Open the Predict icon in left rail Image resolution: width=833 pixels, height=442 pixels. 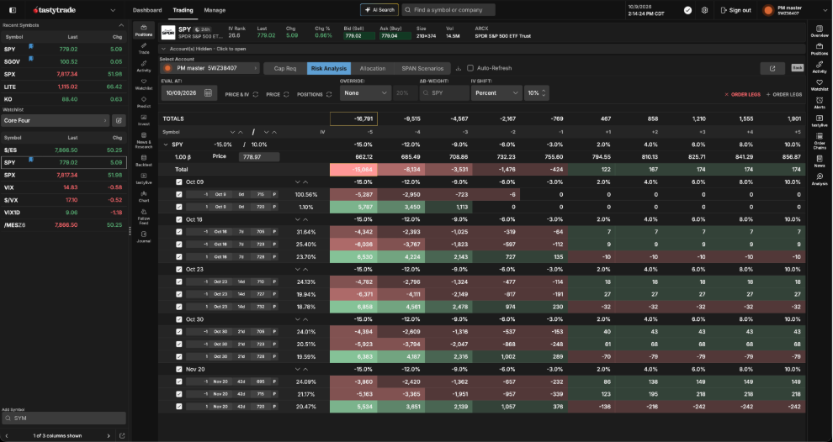[143, 102]
